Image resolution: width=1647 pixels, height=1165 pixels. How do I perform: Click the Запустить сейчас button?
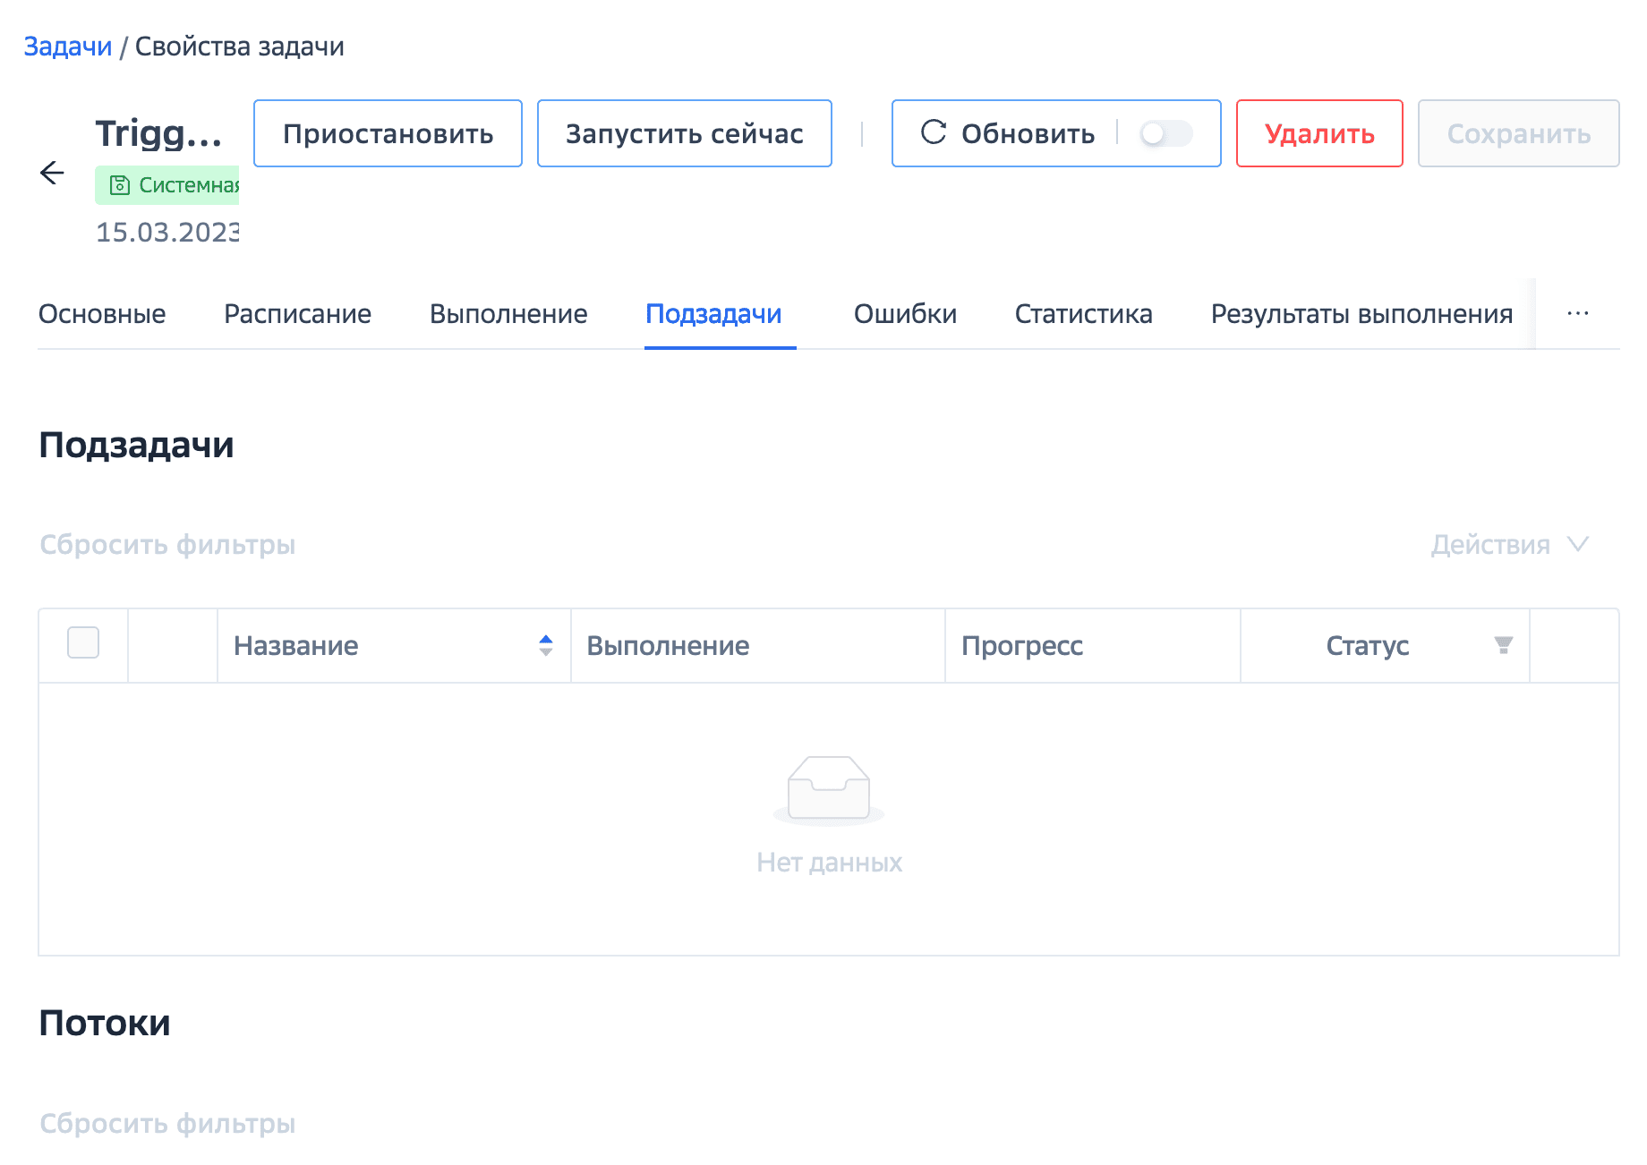point(684,133)
